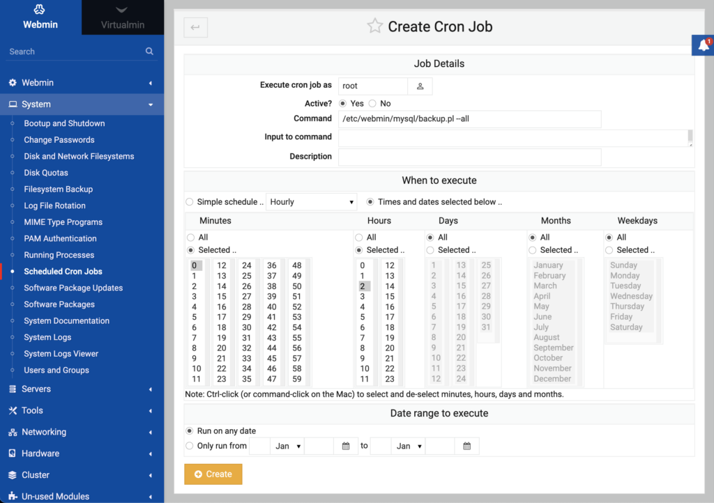This screenshot has height=503, width=714.
Task: Star the Create Cron Job page as favorite
Action: 374,26
